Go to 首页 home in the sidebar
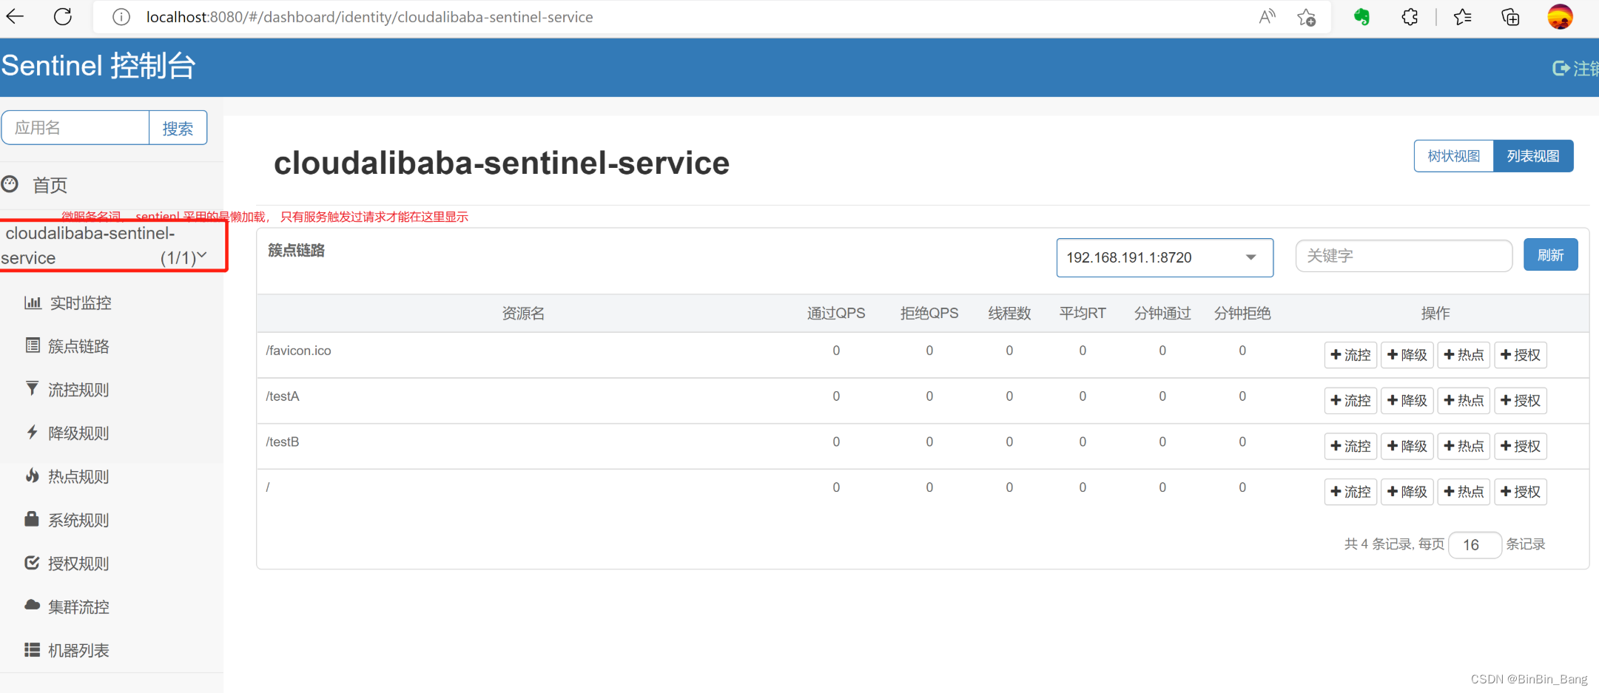The image size is (1599, 693). tap(50, 185)
